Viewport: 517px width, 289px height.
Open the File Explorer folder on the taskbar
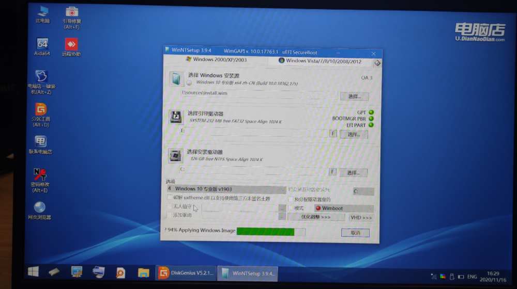143,273
